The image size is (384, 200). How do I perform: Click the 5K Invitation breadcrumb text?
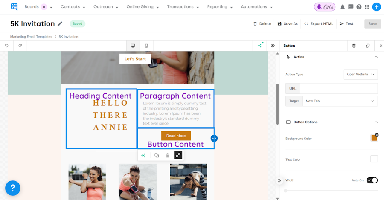click(68, 37)
